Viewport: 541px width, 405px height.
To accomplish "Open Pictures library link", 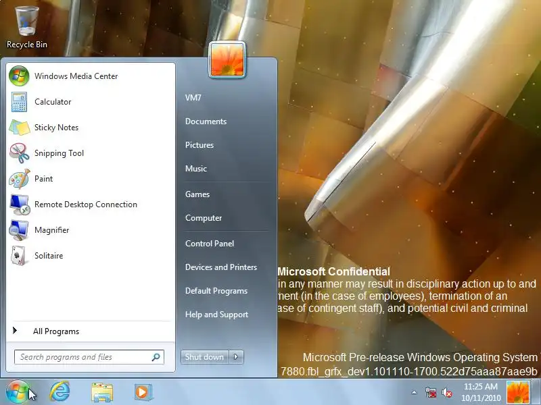I will tap(199, 145).
